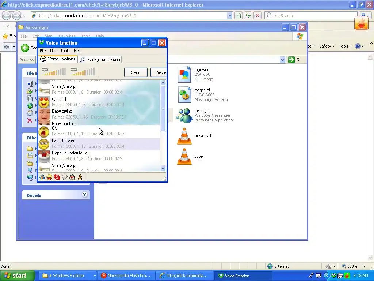Click the Internet Explorer refresh icon
Viewport: 374px width, 281px height.
tap(248, 15)
